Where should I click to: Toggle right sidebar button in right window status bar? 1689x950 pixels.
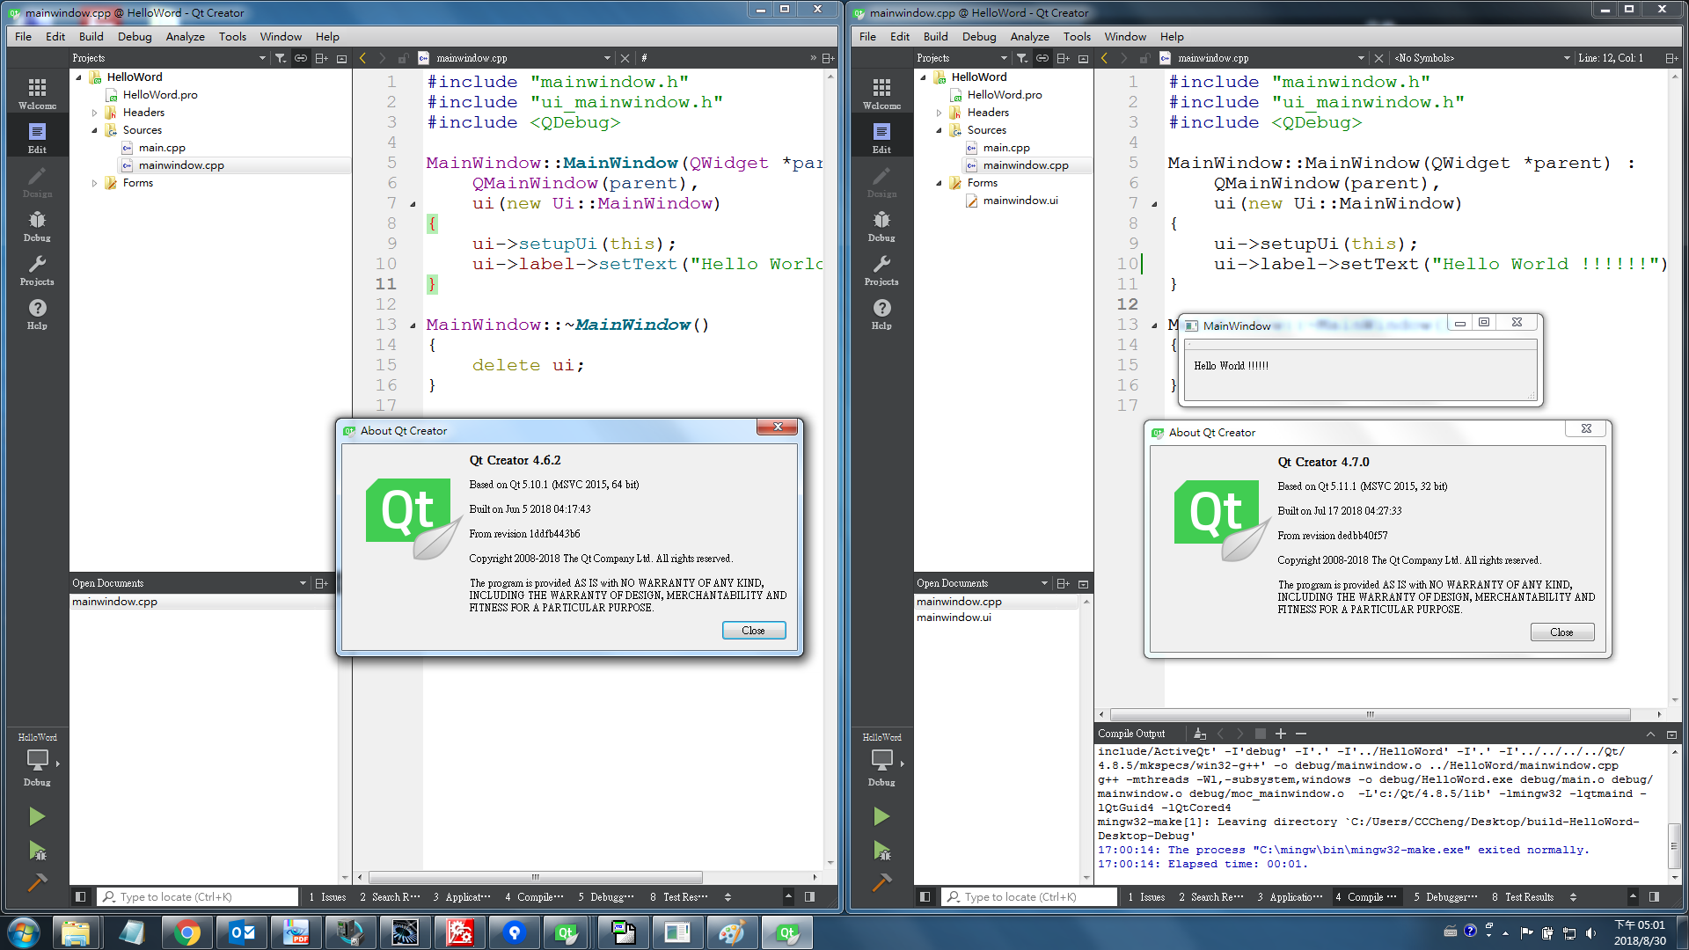tap(1654, 897)
